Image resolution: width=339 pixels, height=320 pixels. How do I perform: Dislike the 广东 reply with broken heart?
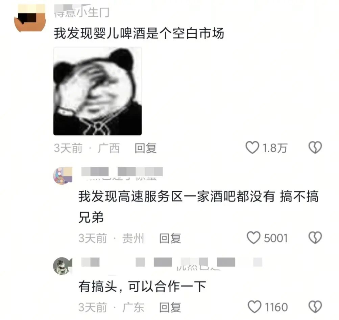pyautogui.click(x=315, y=306)
